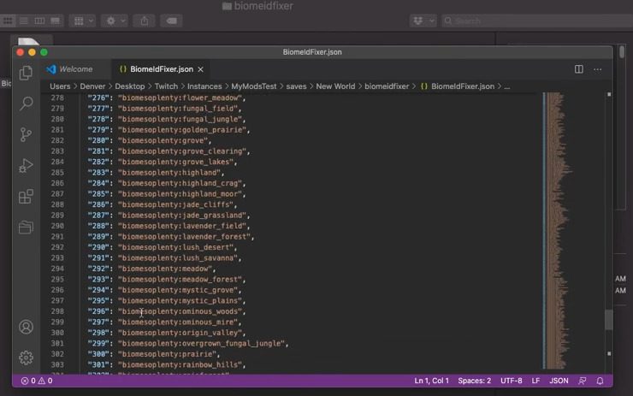Screen dimensions: 633x396
Task: Click line number 300 in gutter
Action: coord(57,333)
